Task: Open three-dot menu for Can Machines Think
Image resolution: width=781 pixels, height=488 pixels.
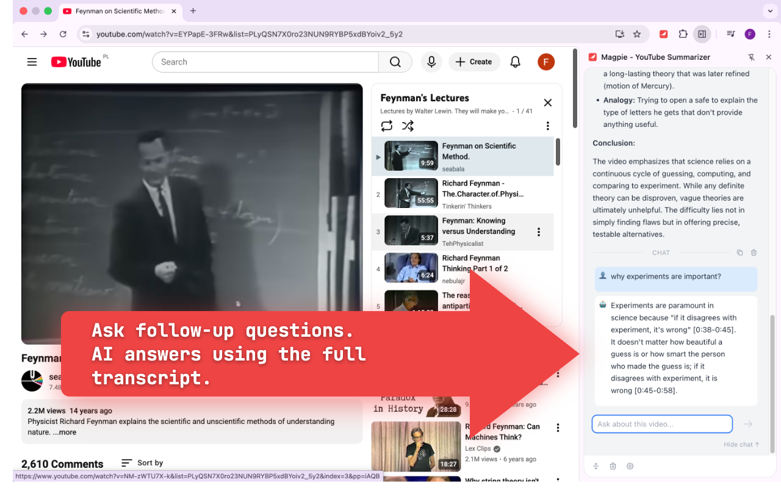Action: tap(558, 428)
